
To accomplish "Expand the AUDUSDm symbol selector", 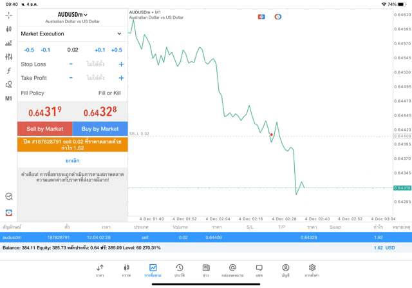I will click(x=72, y=14).
